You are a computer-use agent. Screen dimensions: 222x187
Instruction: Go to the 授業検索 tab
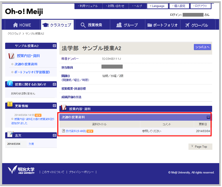coord(92,25)
